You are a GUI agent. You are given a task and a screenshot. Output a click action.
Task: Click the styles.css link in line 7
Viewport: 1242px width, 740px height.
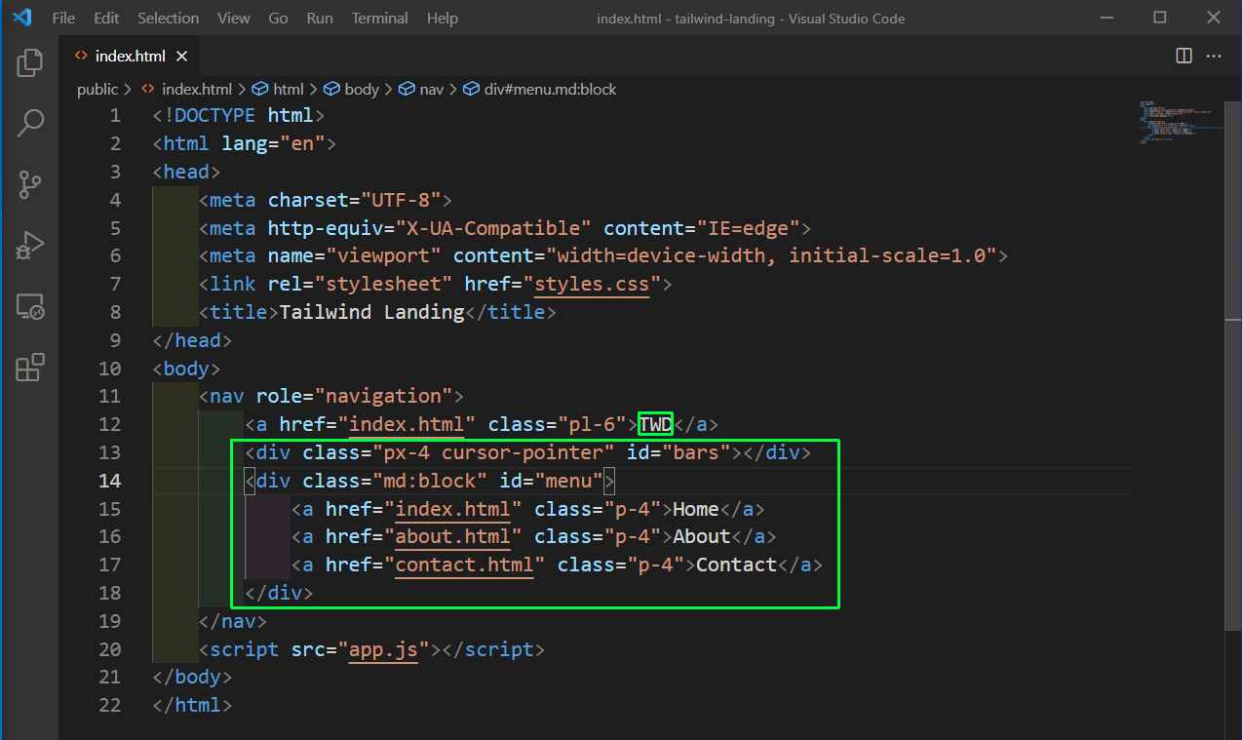point(592,285)
